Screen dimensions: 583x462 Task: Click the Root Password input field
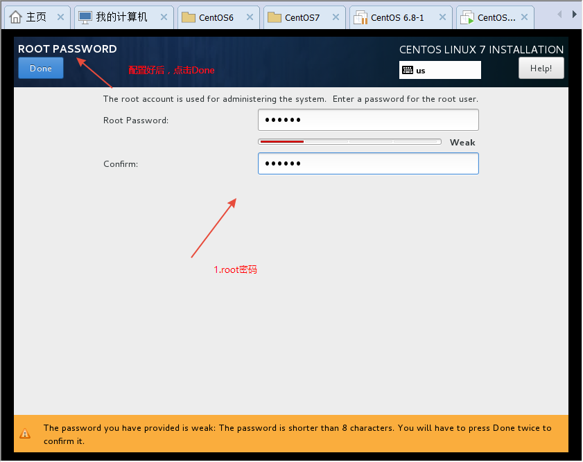coord(368,120)
